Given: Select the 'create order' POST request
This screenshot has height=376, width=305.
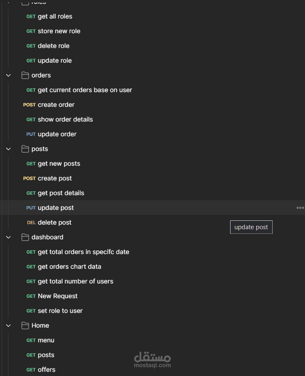Looking at the screenshot, I should 56,105.
